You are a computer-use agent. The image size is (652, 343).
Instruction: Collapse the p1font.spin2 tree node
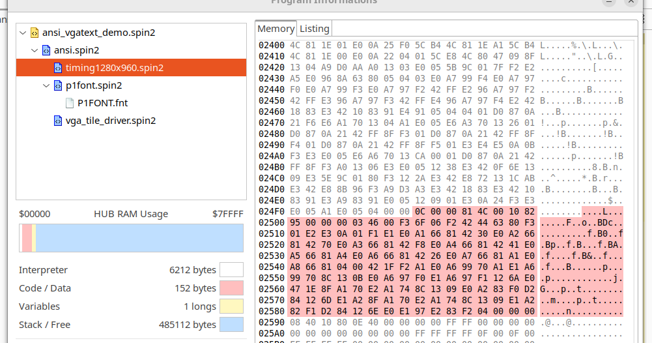tap(46, 85)
